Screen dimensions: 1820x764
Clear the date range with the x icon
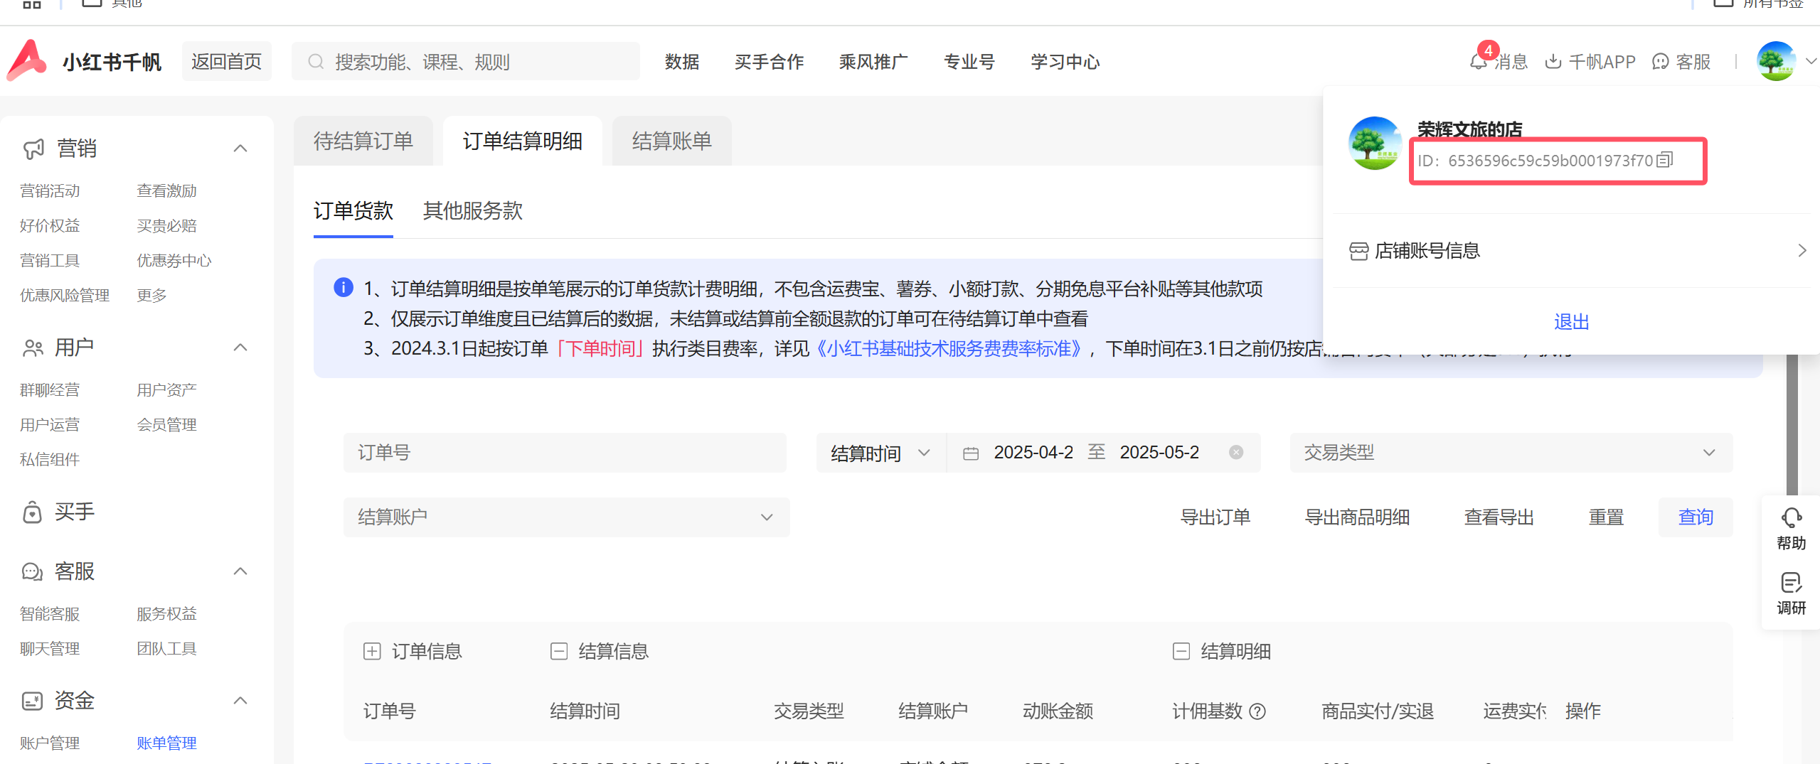[x=1236, y=452]
